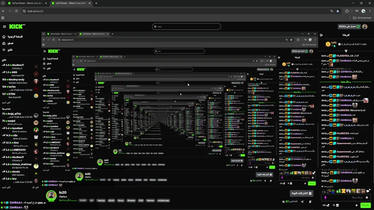This screenshot has height=210, width=374.
Task: Open the tab search dropdown arrow
Action: [3, 3]
